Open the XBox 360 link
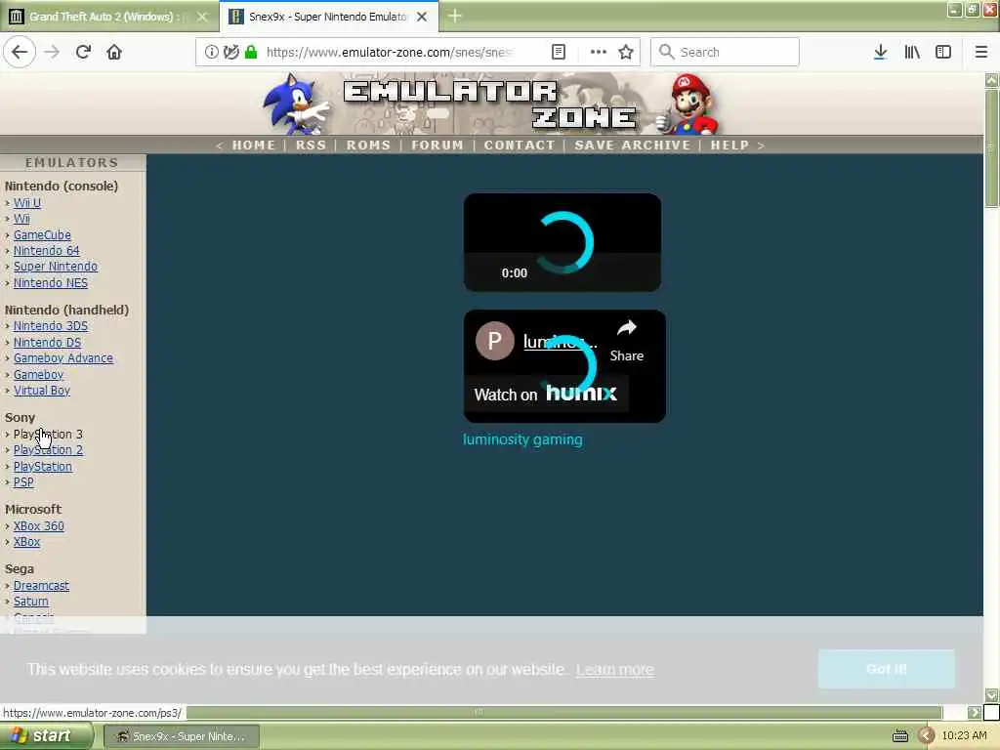The width and height of the screenshot is (1000, 750). (x=38, y=525)
